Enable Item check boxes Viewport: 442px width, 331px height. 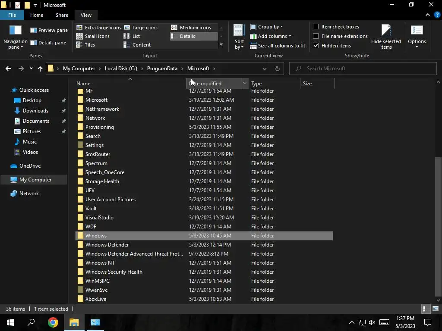click(336, 27)
